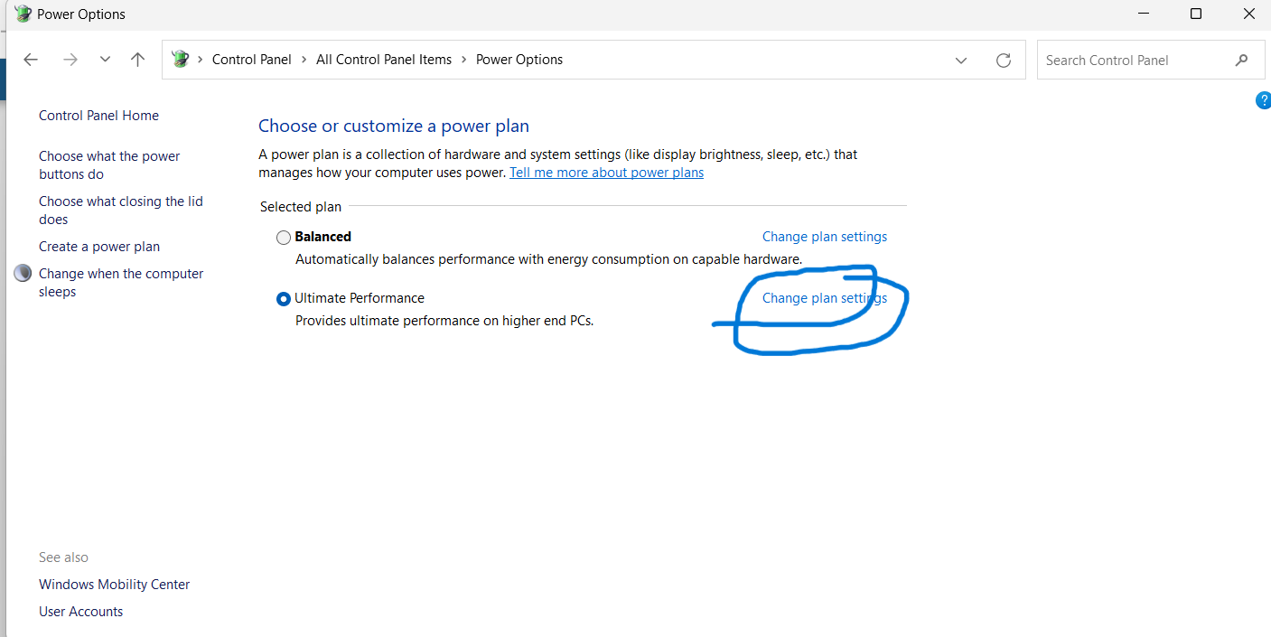This screenshot has height=637, width=1271.
Task: Go up one level with Up arrow
Action: pos(137,60)
